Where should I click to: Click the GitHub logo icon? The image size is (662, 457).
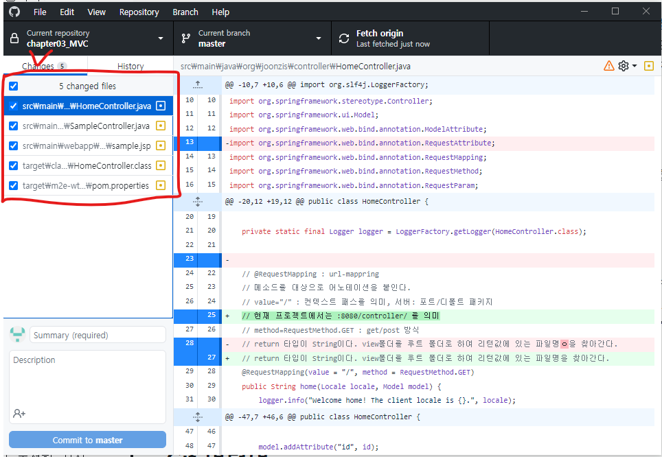pyautogui.click(x=14, y=12)
